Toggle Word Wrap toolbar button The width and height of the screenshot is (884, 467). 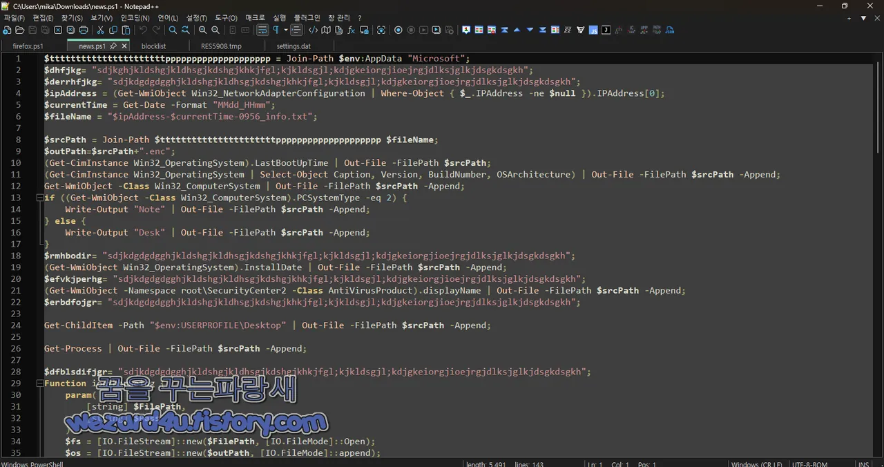pyautogui.click(x=262, y=30)
